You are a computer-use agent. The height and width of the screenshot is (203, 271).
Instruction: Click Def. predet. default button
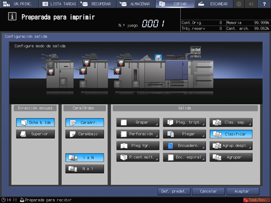(174, 191)
